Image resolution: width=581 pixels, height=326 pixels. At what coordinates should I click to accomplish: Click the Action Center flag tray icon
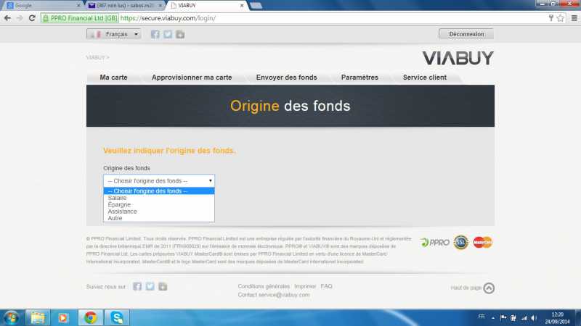tap(503, 318)
